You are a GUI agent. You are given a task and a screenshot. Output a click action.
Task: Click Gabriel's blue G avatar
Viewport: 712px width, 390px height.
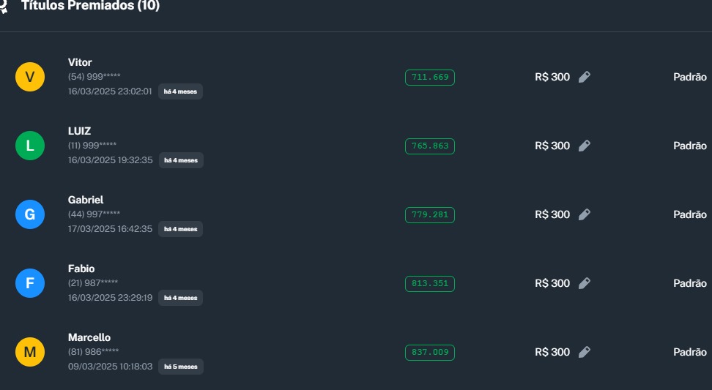(x=30, y=214)
